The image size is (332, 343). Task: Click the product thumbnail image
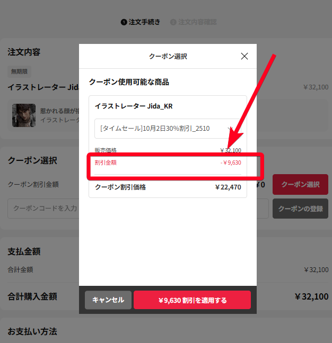coord(24,115)
